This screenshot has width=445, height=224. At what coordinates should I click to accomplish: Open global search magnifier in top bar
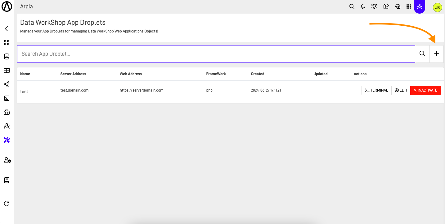[x=352, y=6]
